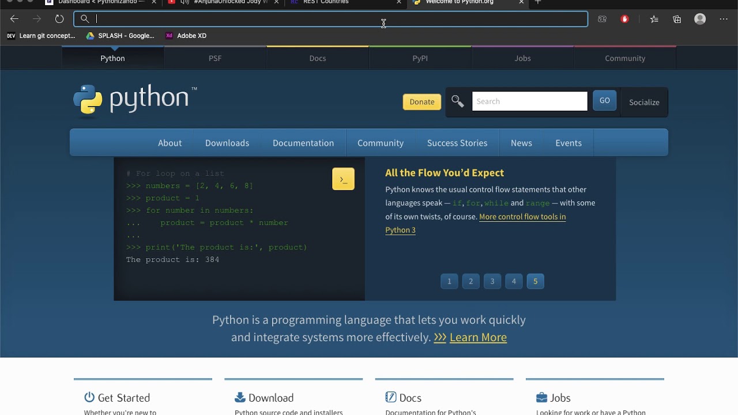The width and height of the screenshot is (738, 415).
Task: Open the SPLASH Google Drive bookmark
Action: (120, 36)
